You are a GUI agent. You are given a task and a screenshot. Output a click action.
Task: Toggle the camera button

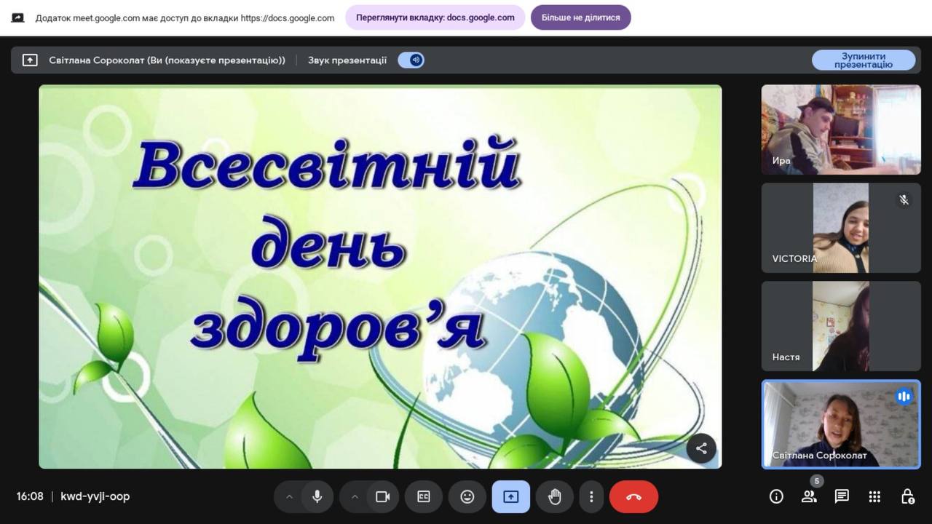click(x=383, y=496)
